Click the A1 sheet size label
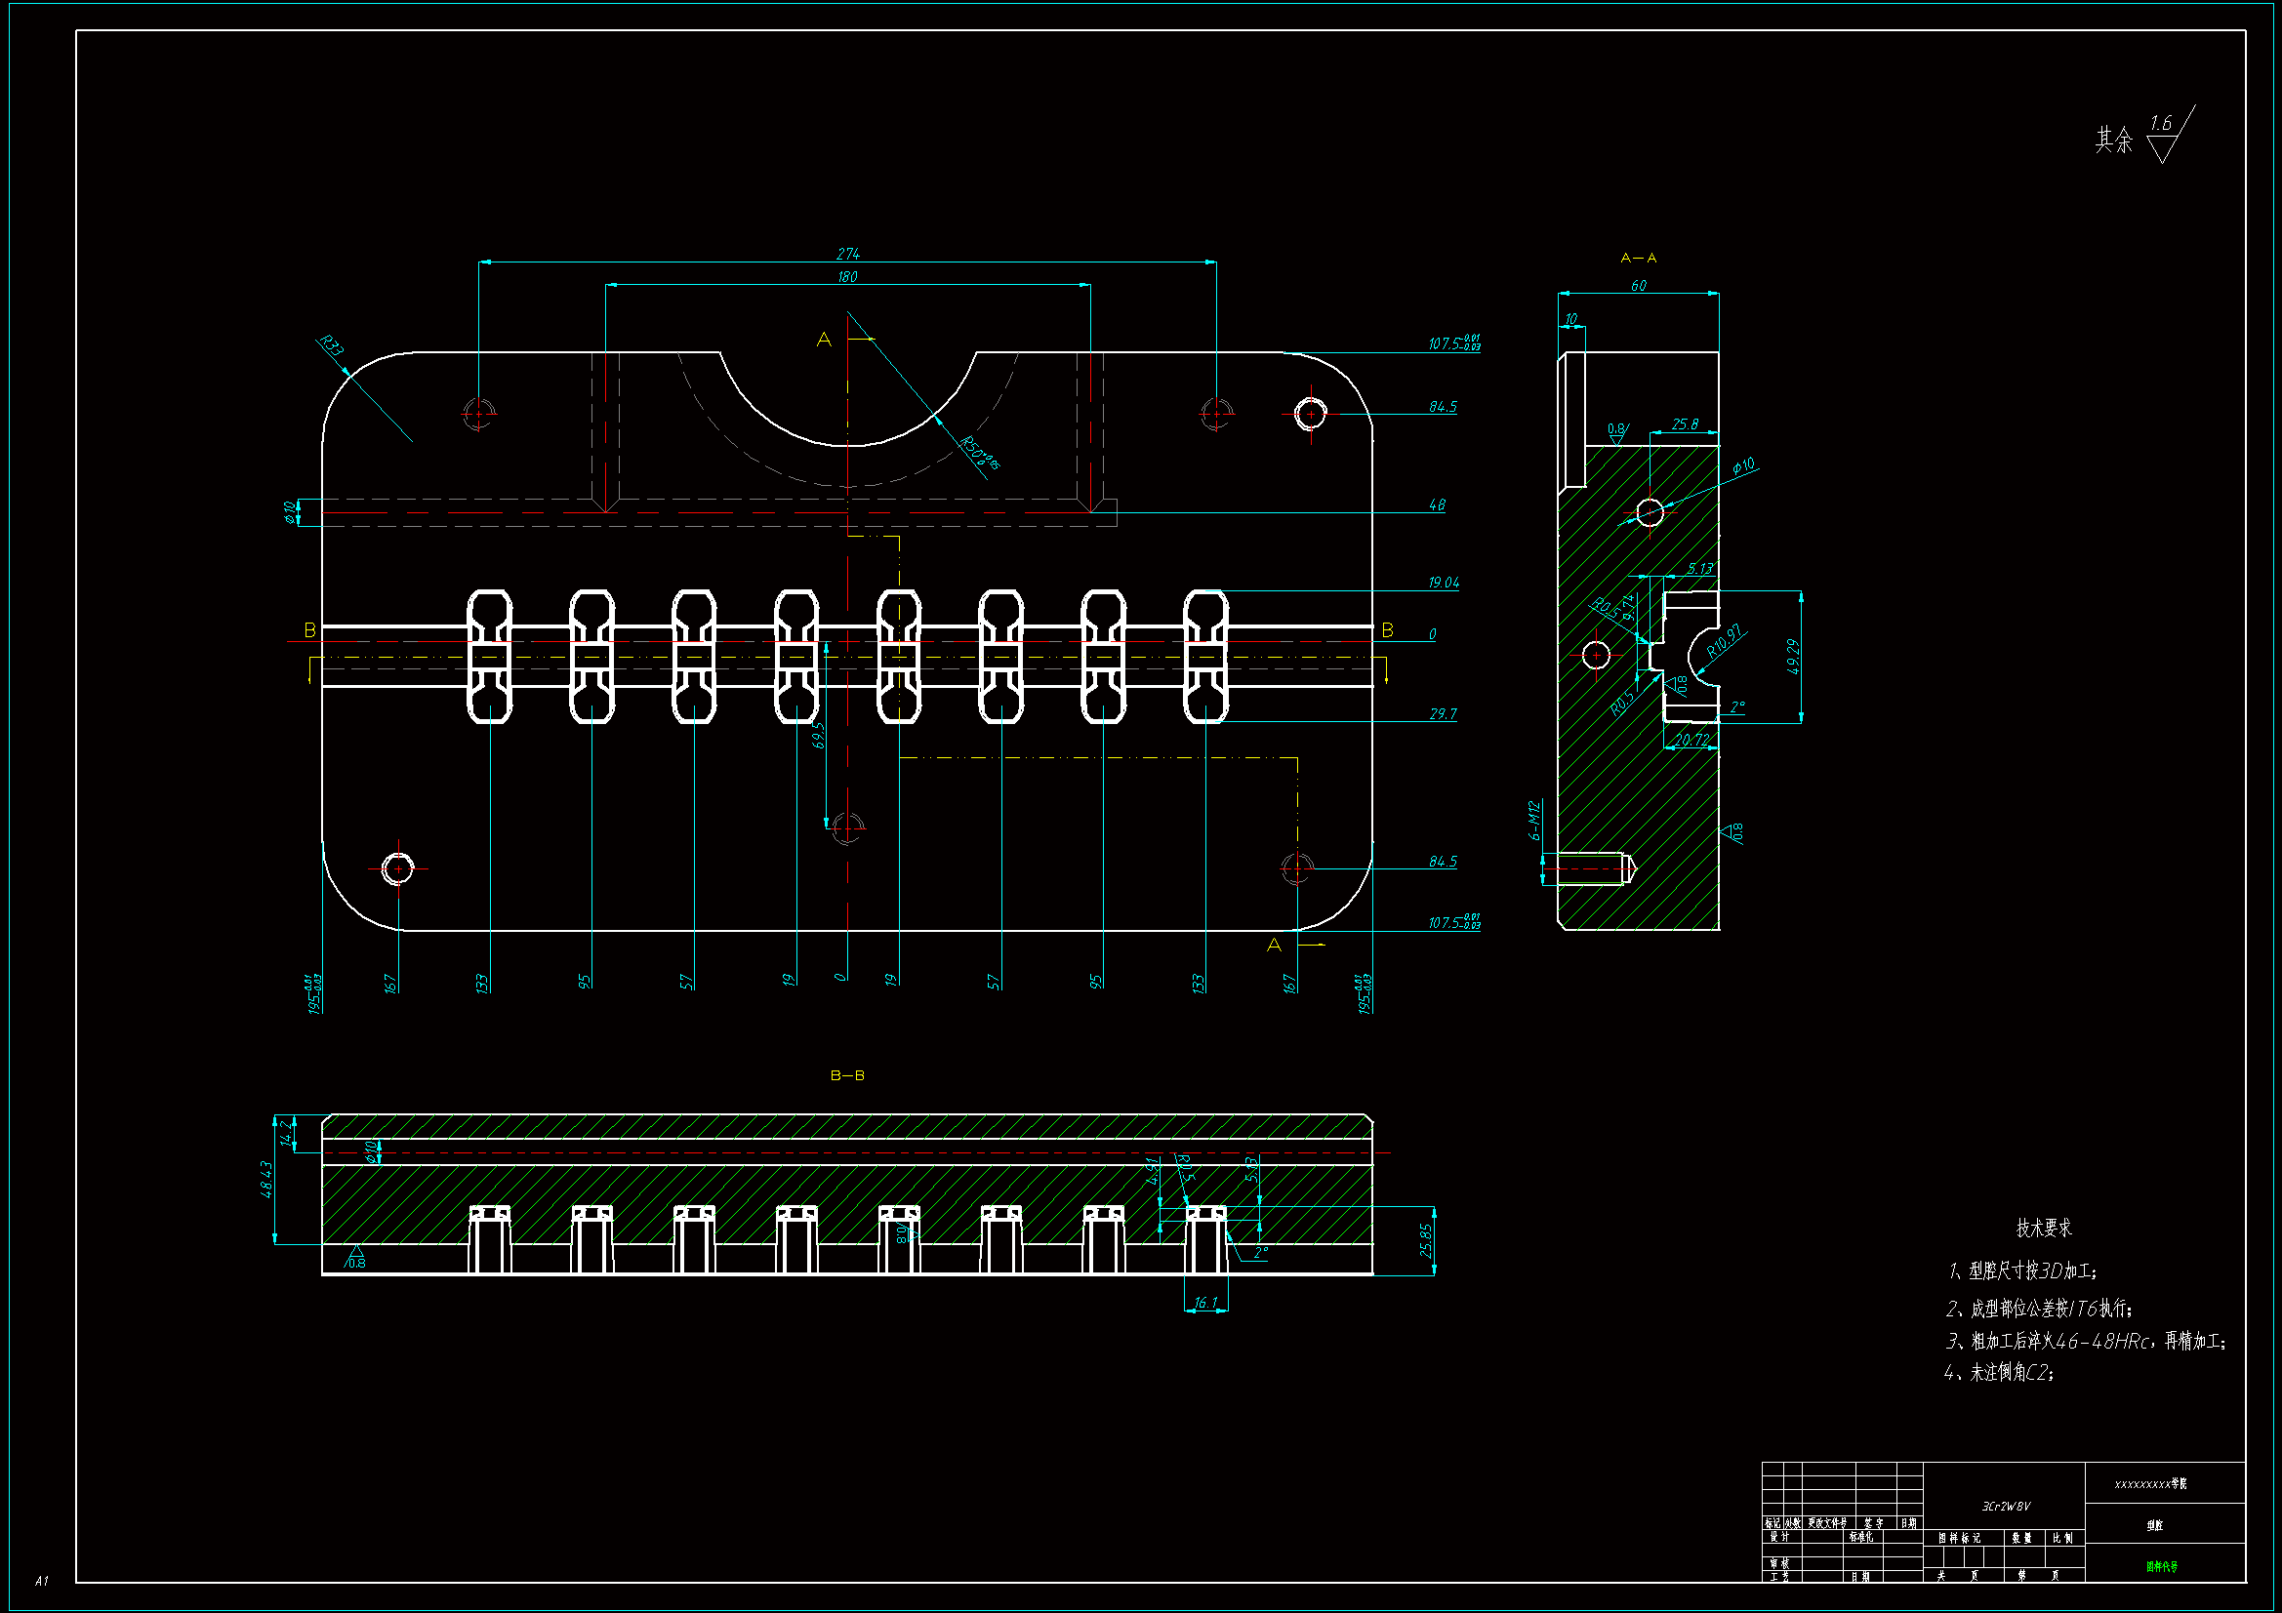 click(x=41, y=1580)
